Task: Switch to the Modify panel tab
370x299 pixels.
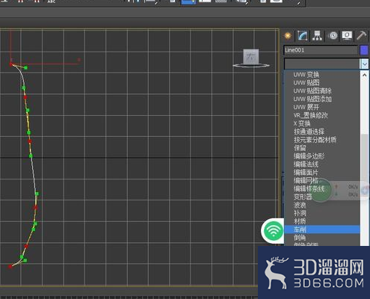Action: pyautogui.click(x=303, y=36)
